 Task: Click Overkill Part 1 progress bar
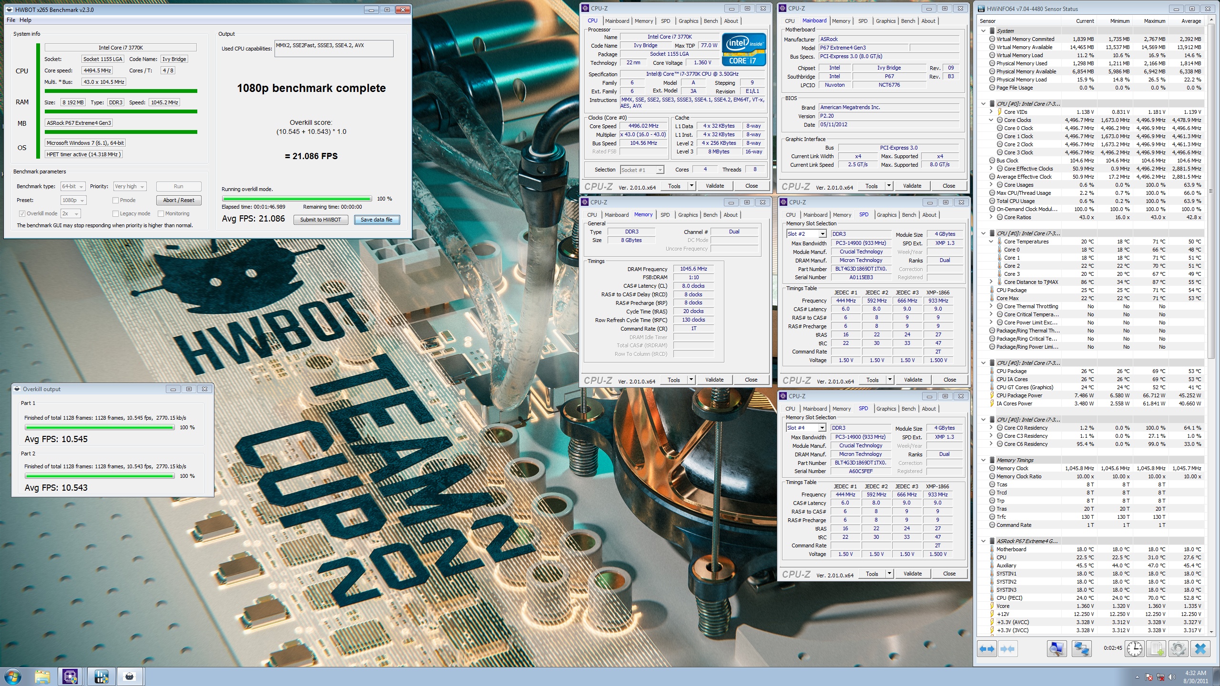pos(100,427)
